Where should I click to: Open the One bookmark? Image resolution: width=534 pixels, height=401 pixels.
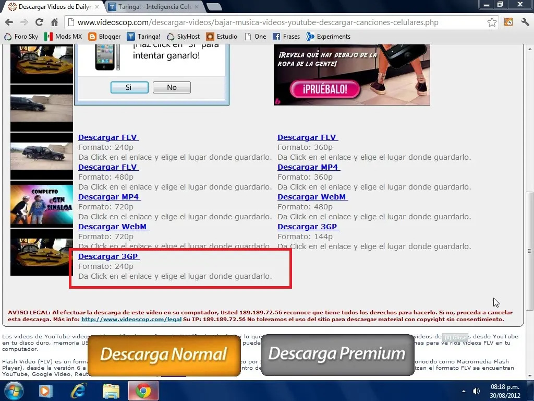(256, 37)
